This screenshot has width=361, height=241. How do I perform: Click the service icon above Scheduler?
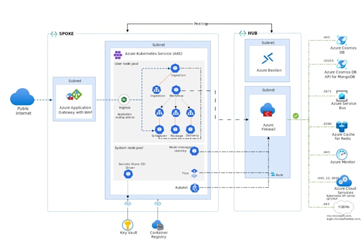159,113
